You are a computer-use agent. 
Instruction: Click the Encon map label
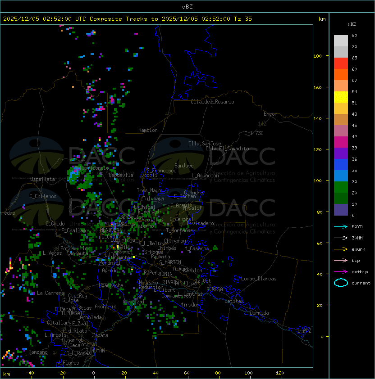[270, 114]
